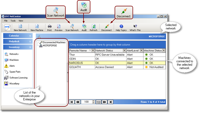Run Audit from the toolbar
200x113 pixels.
tap(84, 28)
